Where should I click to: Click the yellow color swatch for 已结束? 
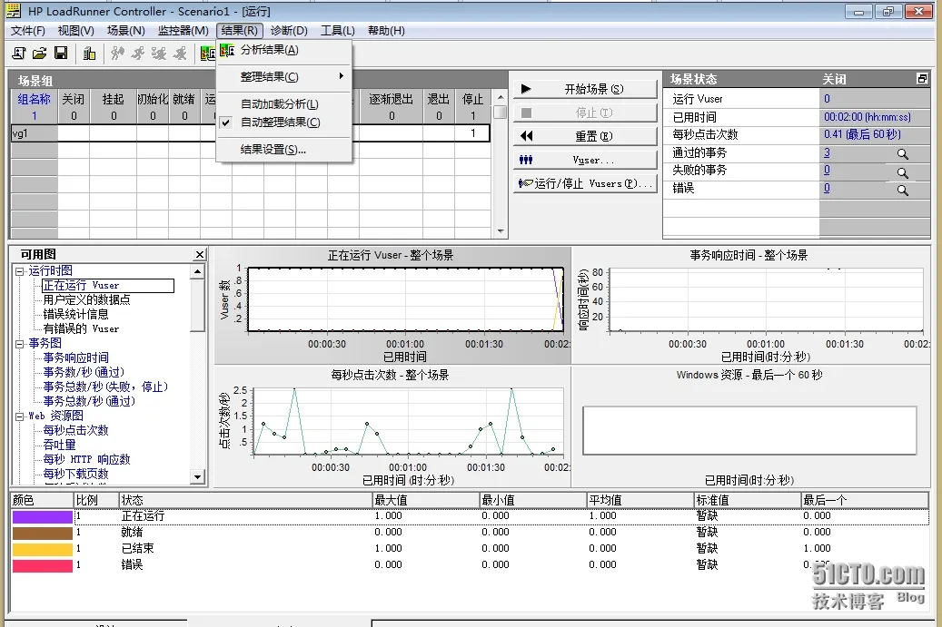tap(42, 549)
